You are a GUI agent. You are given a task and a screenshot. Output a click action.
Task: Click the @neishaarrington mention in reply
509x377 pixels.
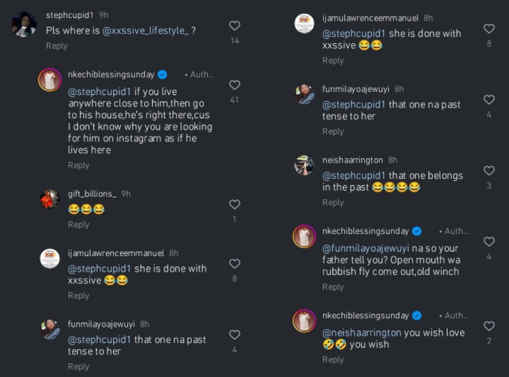pyautogui.click(x=362, y=333)
